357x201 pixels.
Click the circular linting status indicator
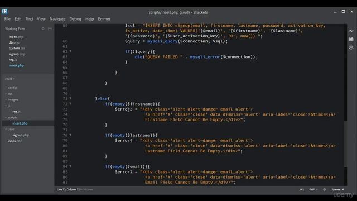pos(324,190)
